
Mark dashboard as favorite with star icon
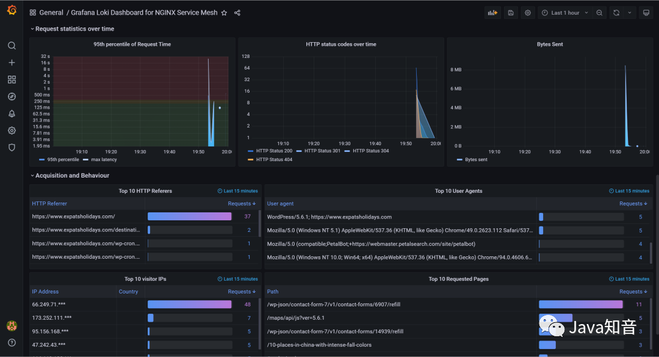(x=224, y=13)
